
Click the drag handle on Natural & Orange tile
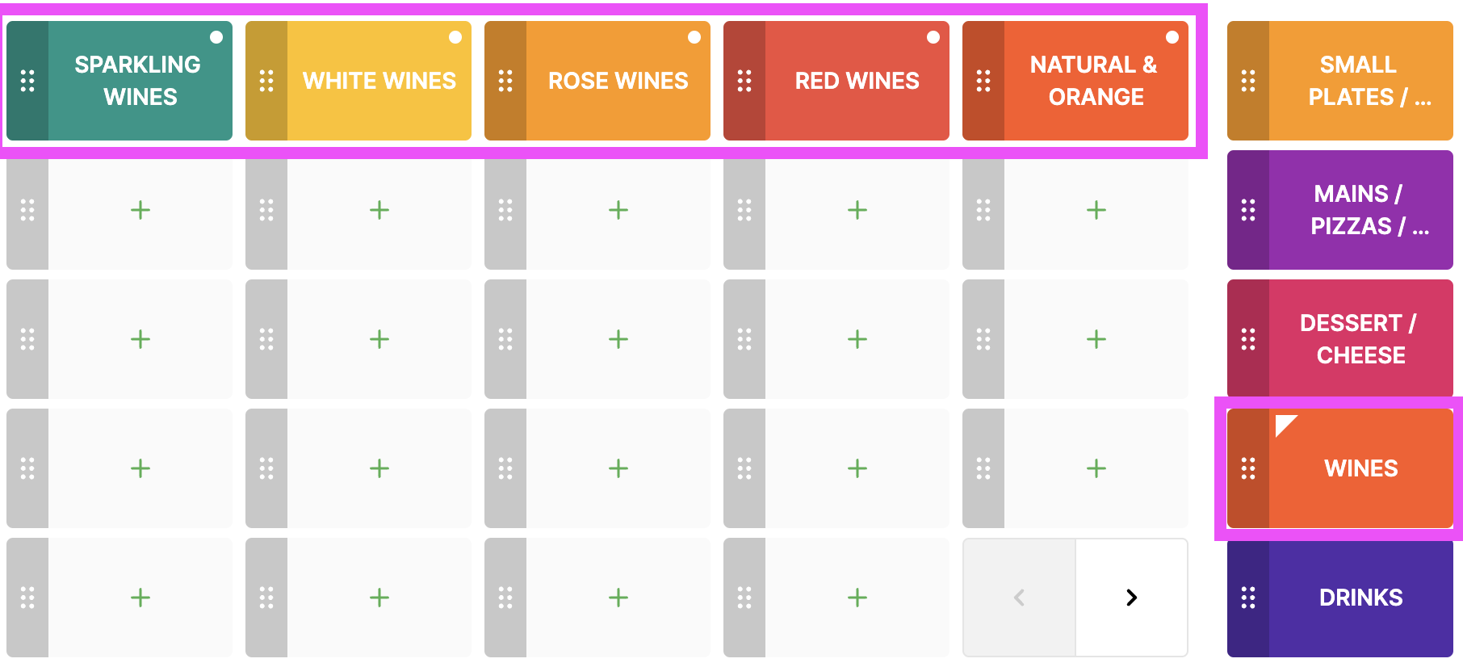983,81
